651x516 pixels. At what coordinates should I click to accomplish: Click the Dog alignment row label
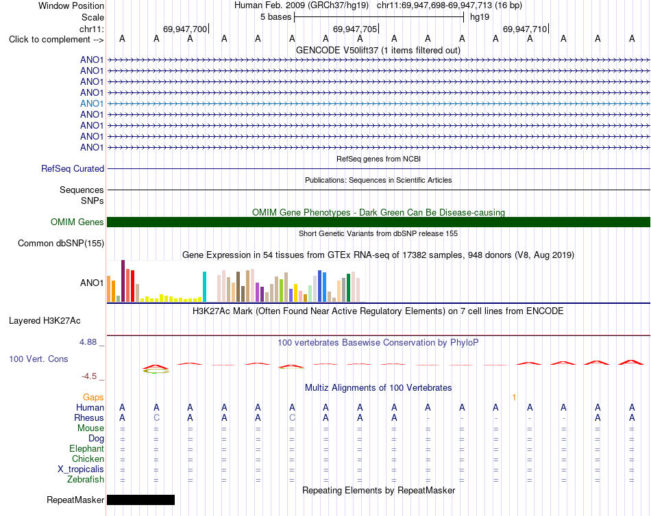point(96,439)
